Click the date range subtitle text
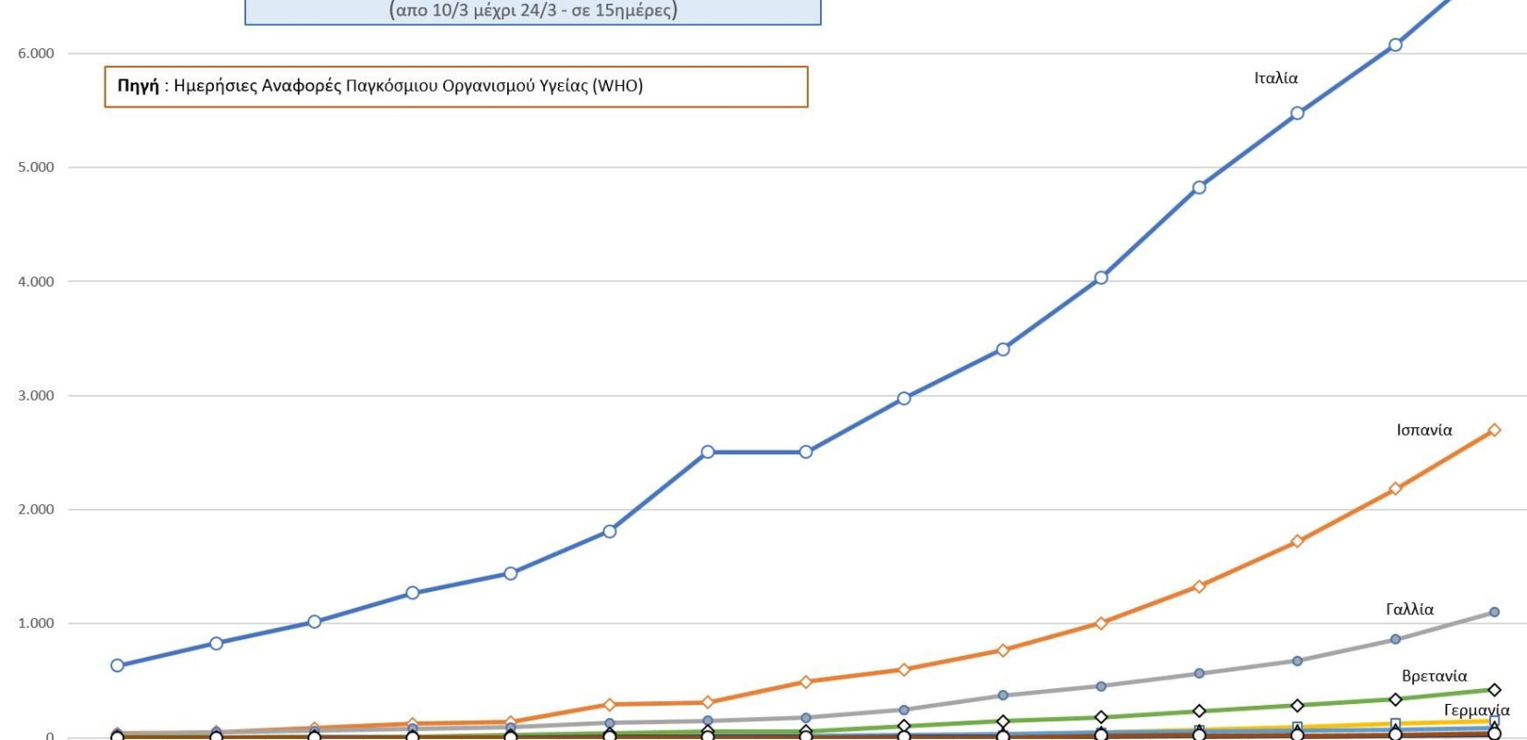The image size is (1527, 740). (533, 11)
